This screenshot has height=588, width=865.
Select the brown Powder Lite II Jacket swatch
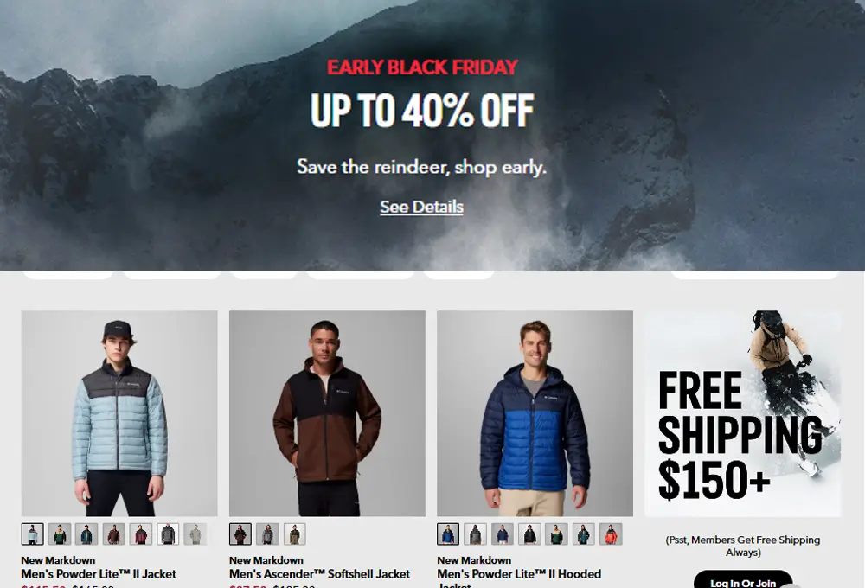coord(113,534)
